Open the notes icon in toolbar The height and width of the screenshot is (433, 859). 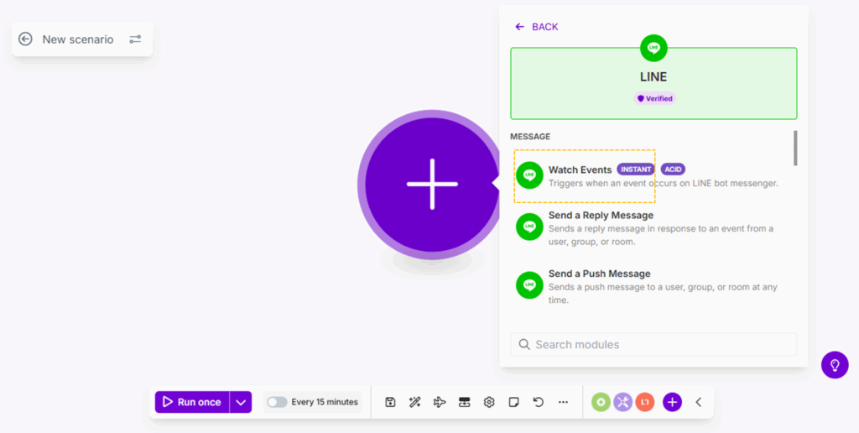(513, 402)
